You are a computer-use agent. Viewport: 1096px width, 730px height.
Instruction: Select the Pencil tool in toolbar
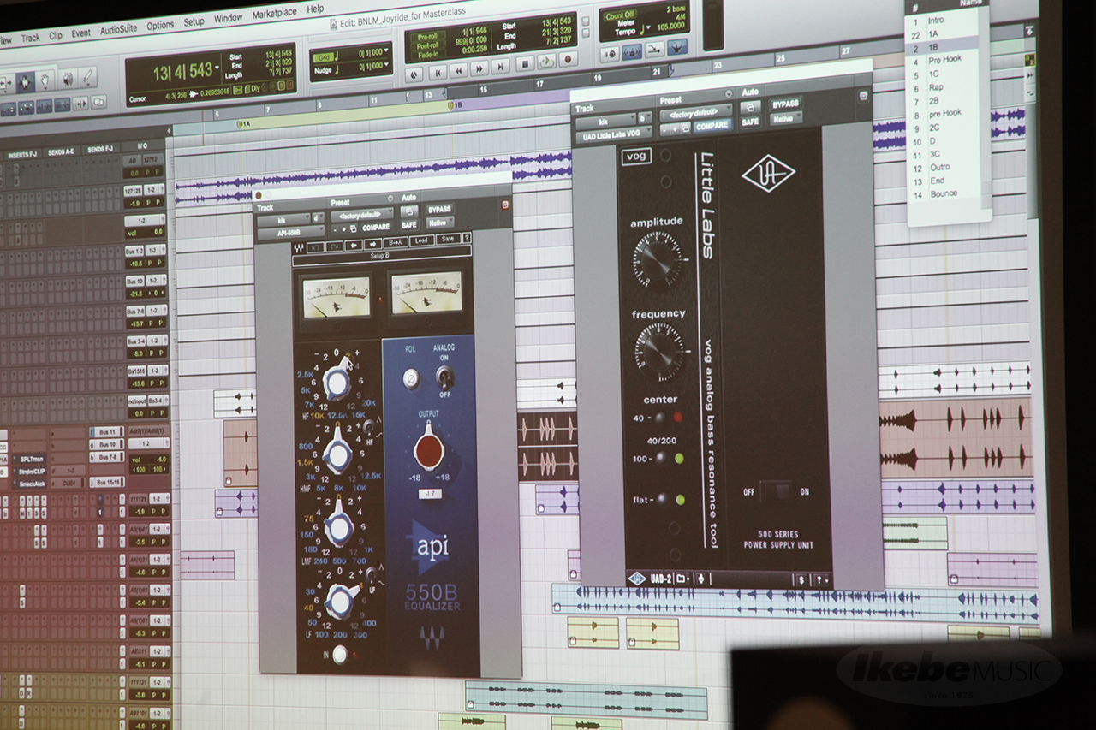(86, 78)
